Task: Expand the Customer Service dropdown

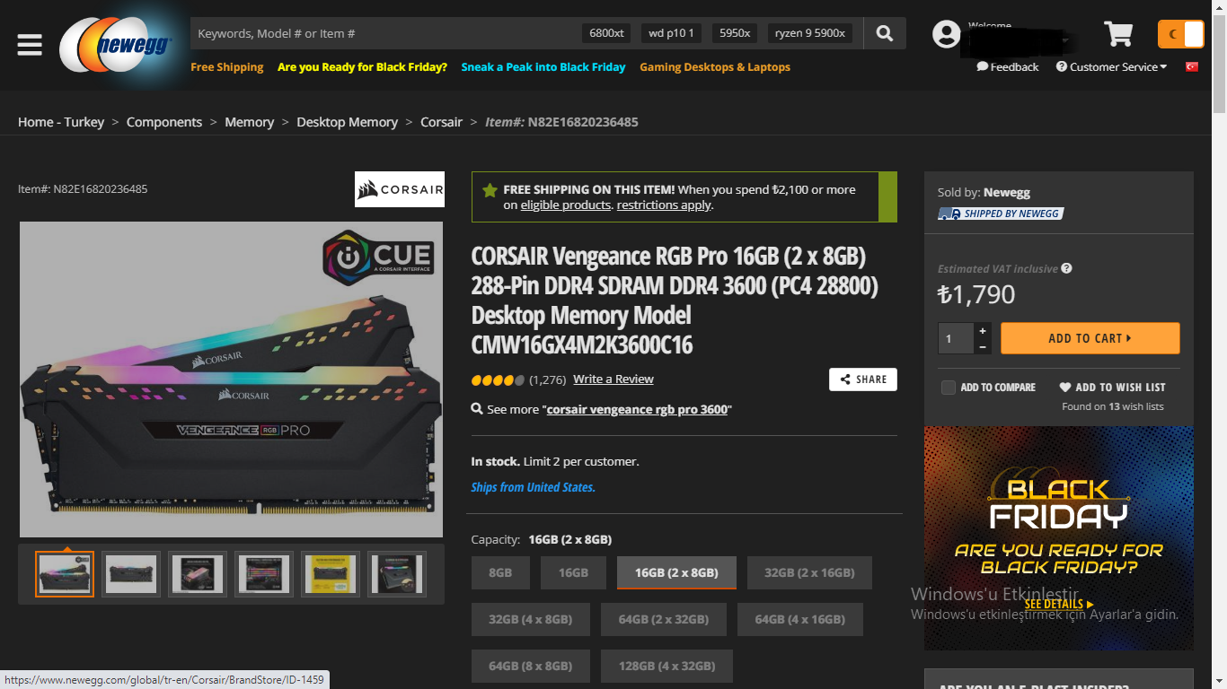Action: [x=1112, y=67]
